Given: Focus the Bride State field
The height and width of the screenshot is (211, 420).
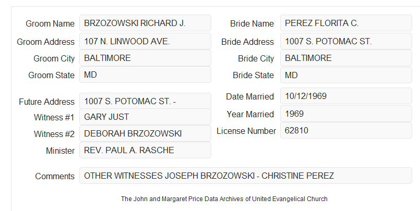Looking at the screenshot, I should [346, 75].
